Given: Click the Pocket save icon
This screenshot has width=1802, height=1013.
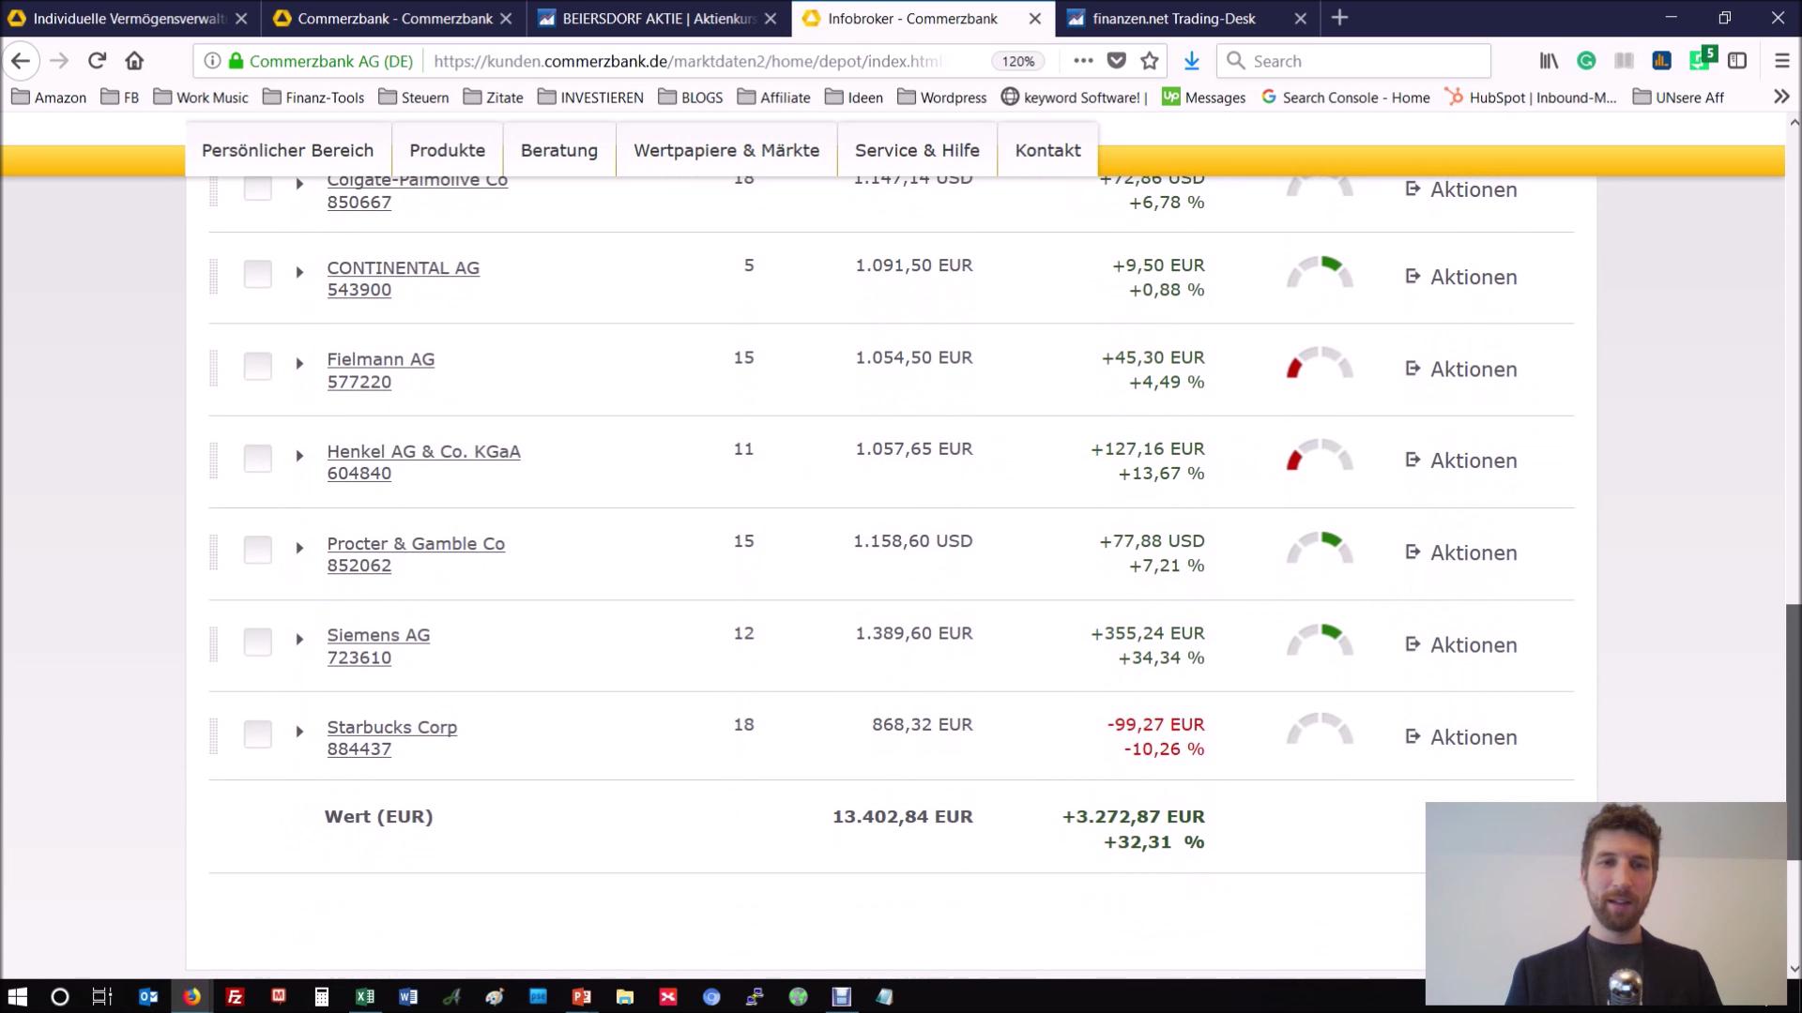Looking at the screenshot, I should [1116, 61].
